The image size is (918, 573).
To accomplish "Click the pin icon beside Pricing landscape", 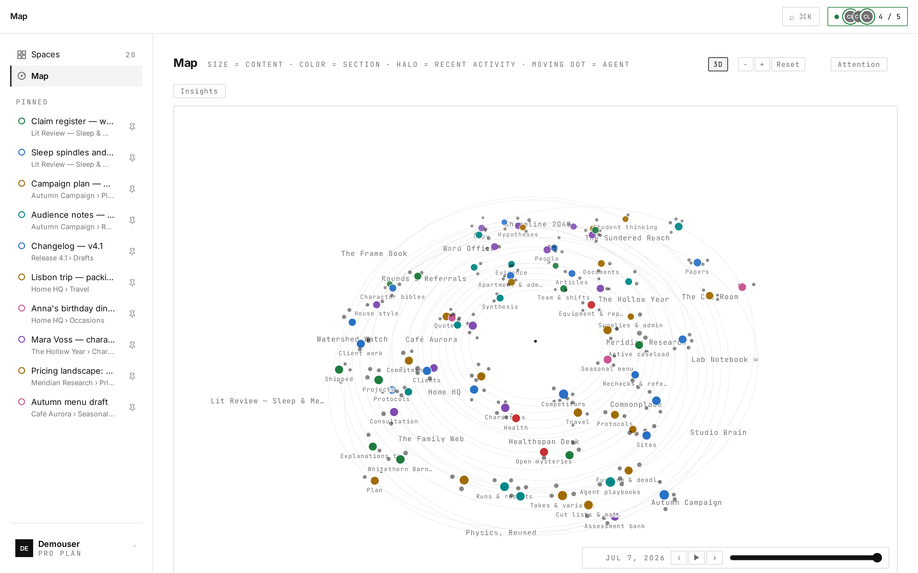I will [x=132, y=376].
